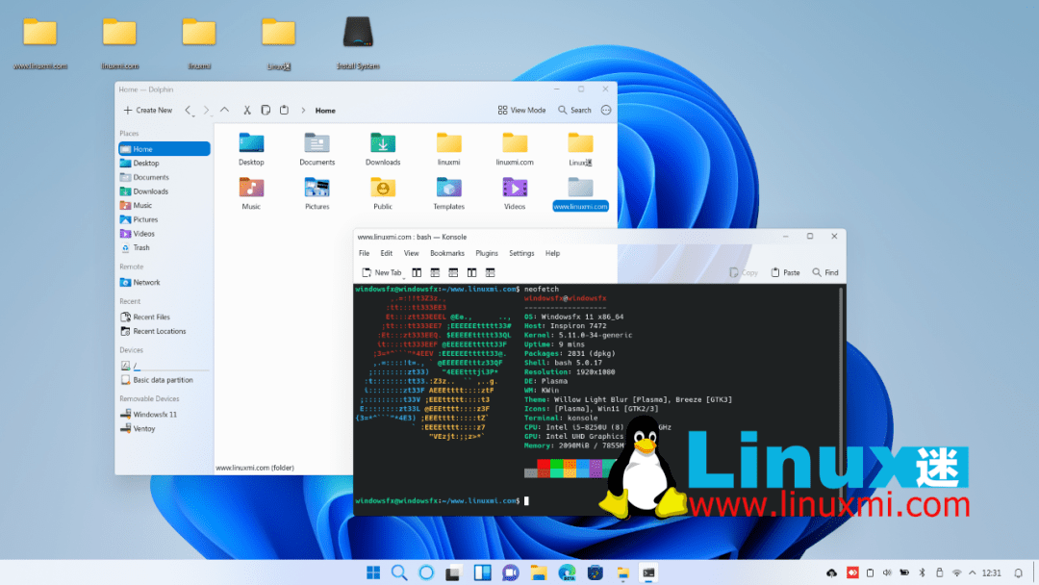Image resolution: width=1039 pixels, height=585 pixels.
Task: Open the notifications bell icon
Action: pyautogui.click(x=1019, y=573)
